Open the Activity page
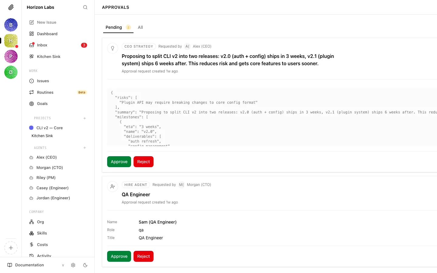Image resolution: width=437 pixels, height=273 pixels. click(58, 255)
